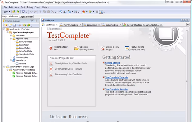Click Create a New Project
192x122 pixels.
click(x=110, y=48)
